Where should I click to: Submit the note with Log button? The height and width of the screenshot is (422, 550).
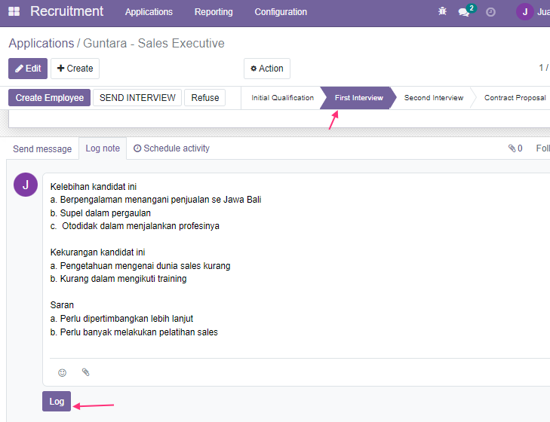pyautogui.click(x=57, y=402)
